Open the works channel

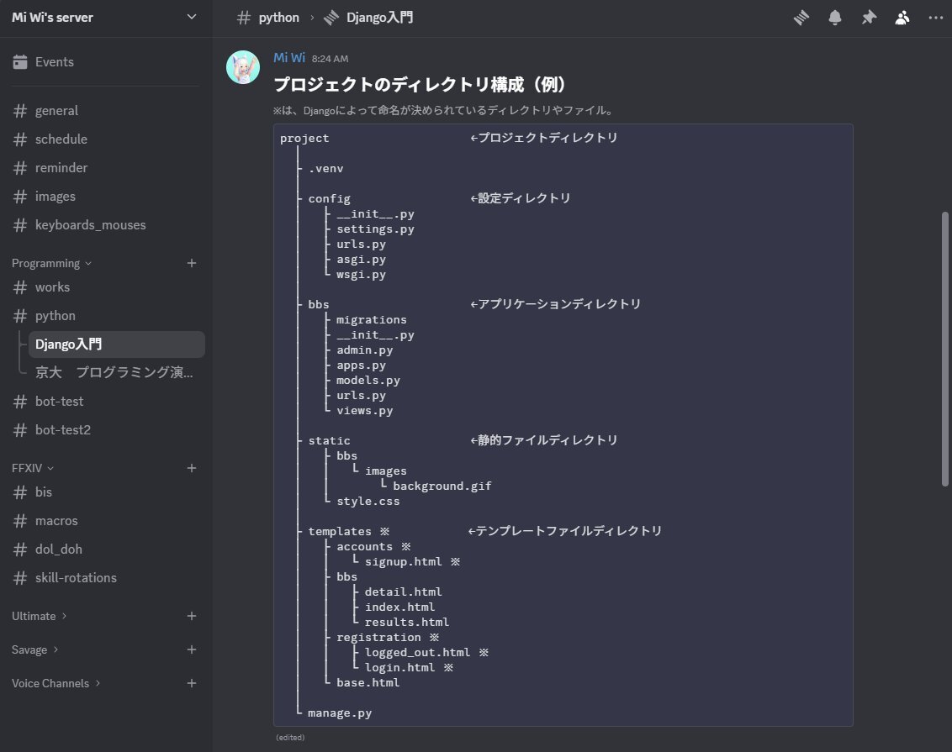[105, 287]
